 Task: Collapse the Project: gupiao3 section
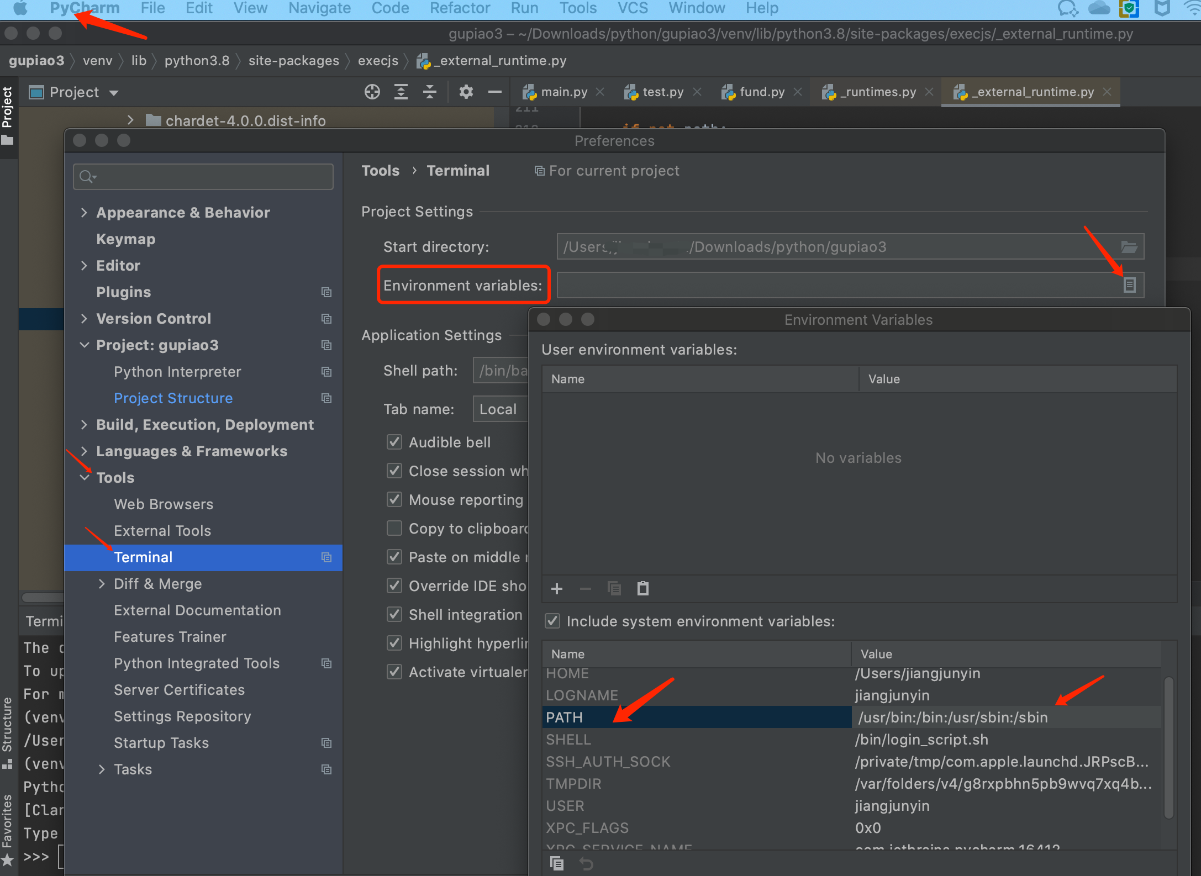coord(84,345)
